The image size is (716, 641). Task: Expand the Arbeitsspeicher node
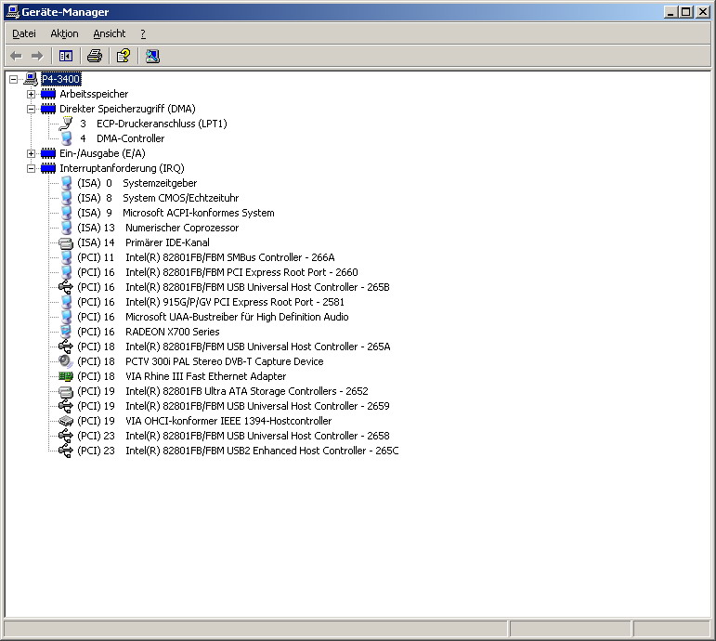(31, 94)
